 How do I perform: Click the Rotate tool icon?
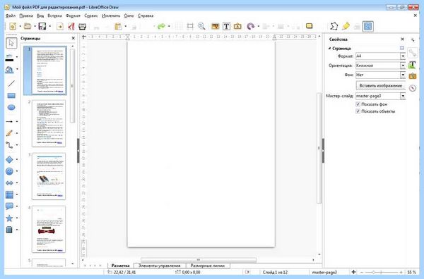pyautogui.click(x=251, y=26)
